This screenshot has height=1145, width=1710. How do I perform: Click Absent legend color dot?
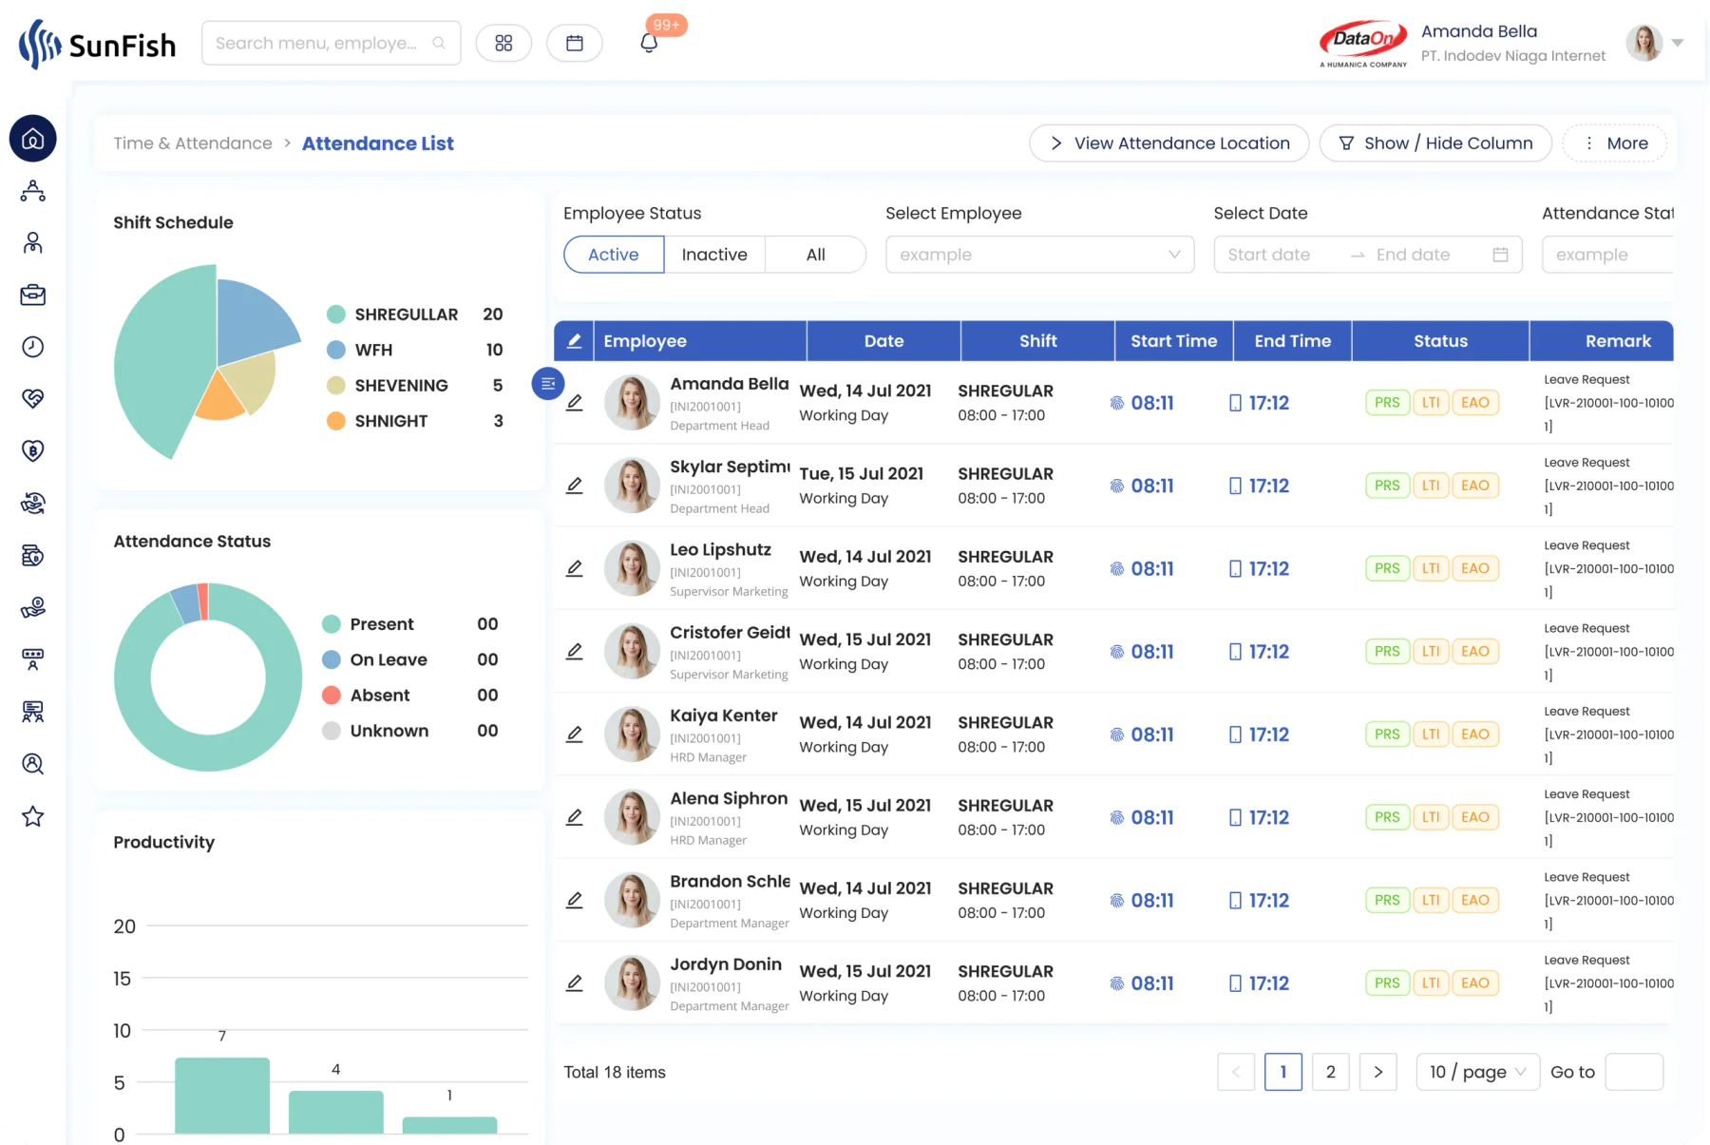pos(332,696)
